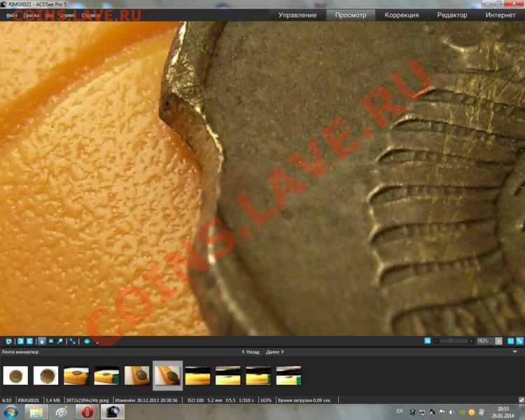Click the actual-size icon left of zoom slider

click(x=428, y=341)
